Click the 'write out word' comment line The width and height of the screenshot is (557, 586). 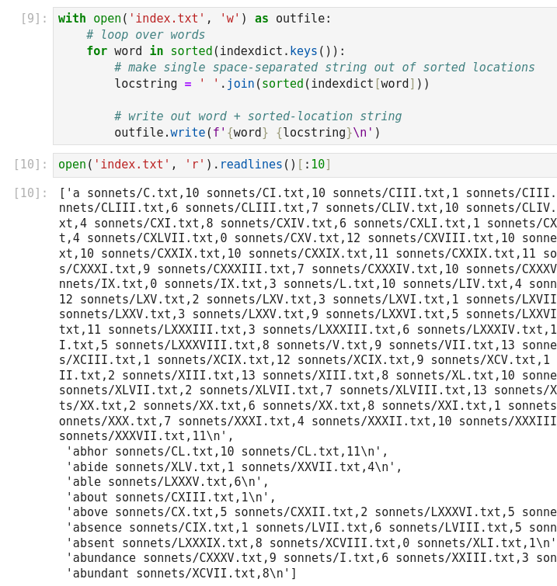(x=257, y=116)
